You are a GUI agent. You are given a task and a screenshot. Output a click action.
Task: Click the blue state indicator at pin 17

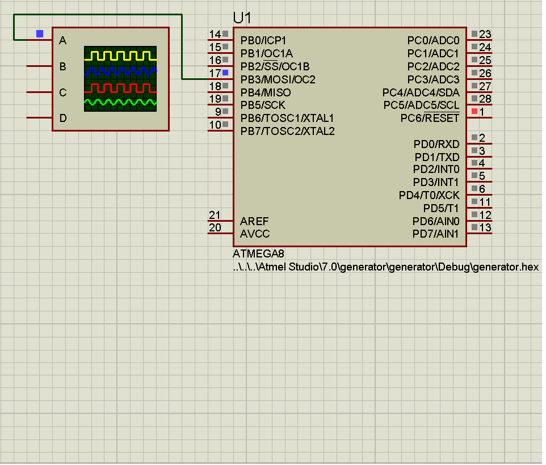(225, 73)
